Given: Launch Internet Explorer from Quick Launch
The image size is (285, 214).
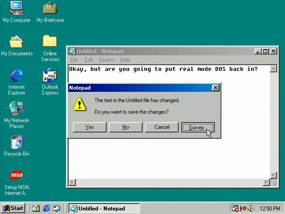Looking at the screenshot, I should tap(46, 208).
